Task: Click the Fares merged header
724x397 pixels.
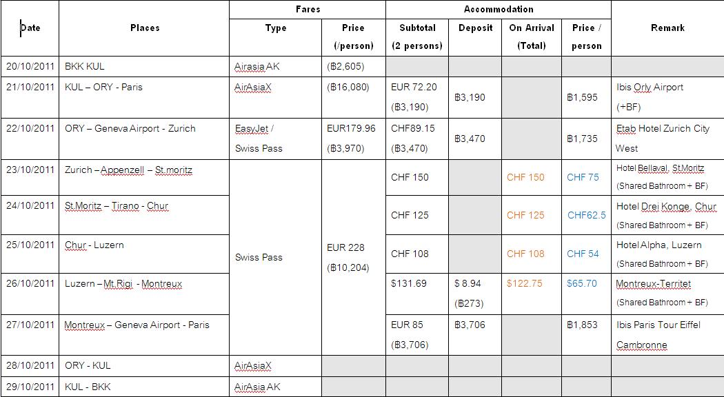Action: (308, 10)
